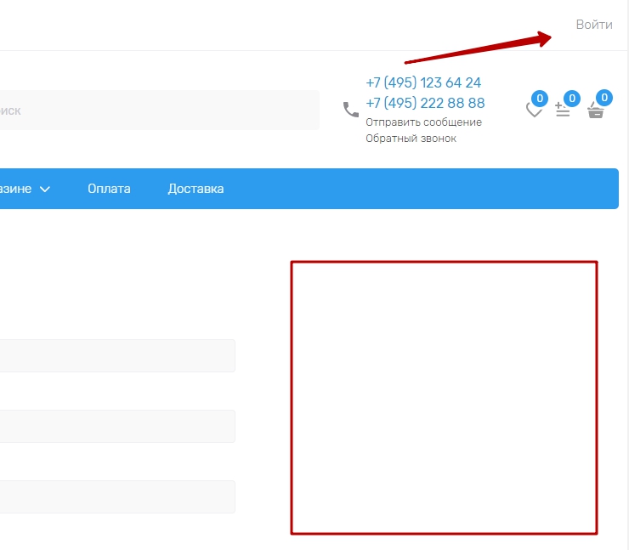The image size is (629, 550).
Task: Click Отправить сообщение link
Action: [x=423, y=122]
